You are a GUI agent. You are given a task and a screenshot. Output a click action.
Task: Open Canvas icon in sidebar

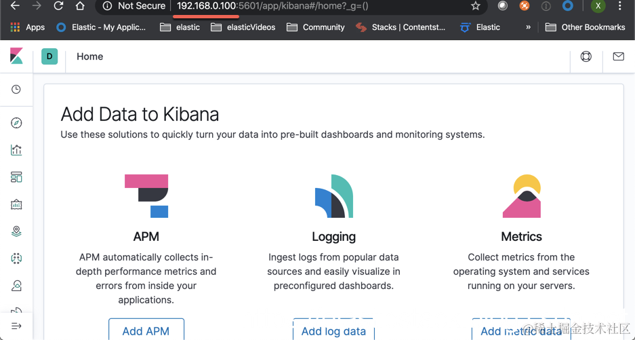pos(16,204)
